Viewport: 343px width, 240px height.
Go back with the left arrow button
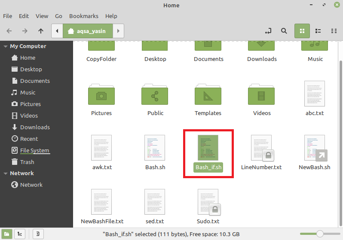9,31
